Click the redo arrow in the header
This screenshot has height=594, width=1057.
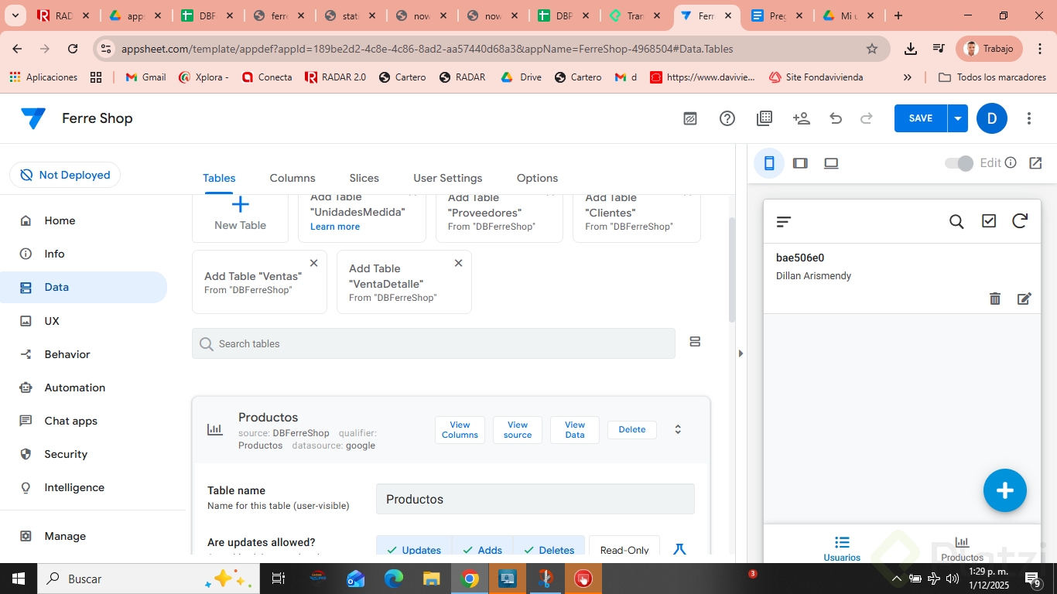coord(867,118)
